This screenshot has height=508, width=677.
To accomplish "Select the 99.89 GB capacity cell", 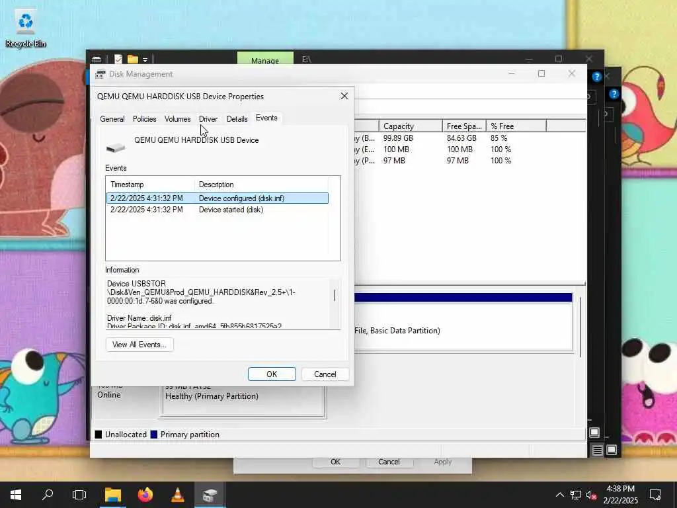I will pos(398,138).
